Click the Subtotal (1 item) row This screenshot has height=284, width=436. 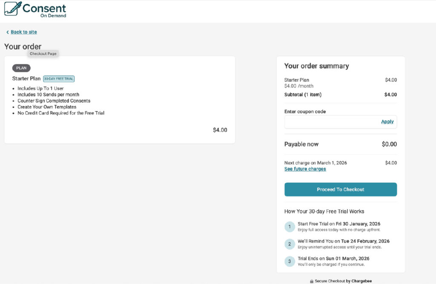click(303, 95)
